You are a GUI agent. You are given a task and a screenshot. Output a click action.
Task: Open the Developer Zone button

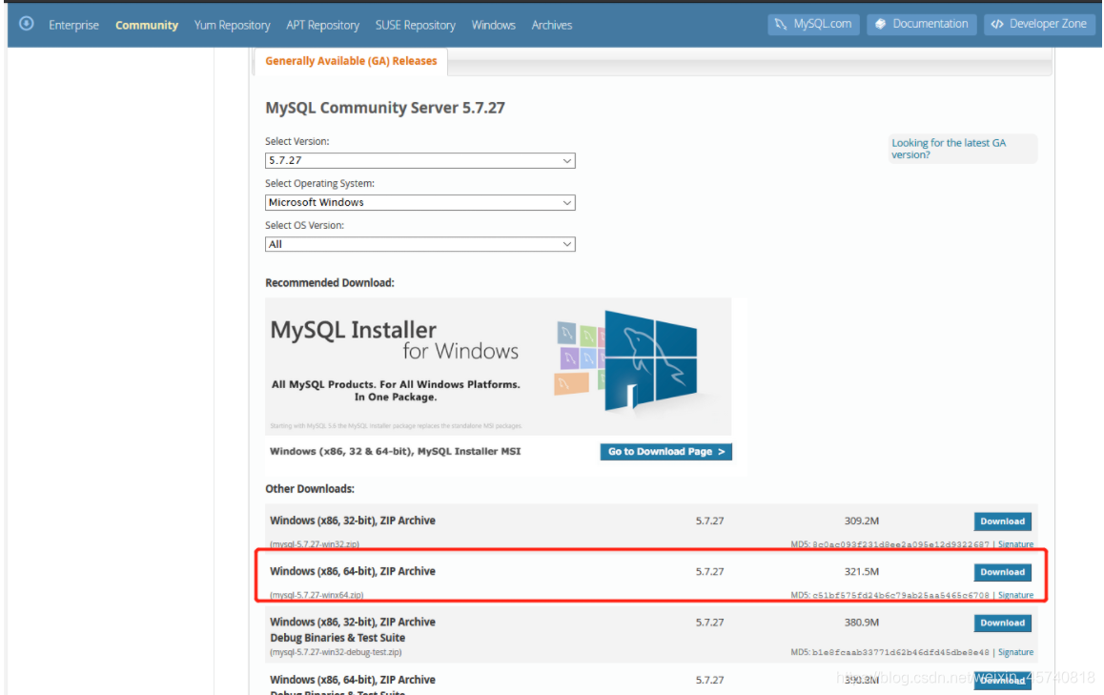pos(1039,24)
